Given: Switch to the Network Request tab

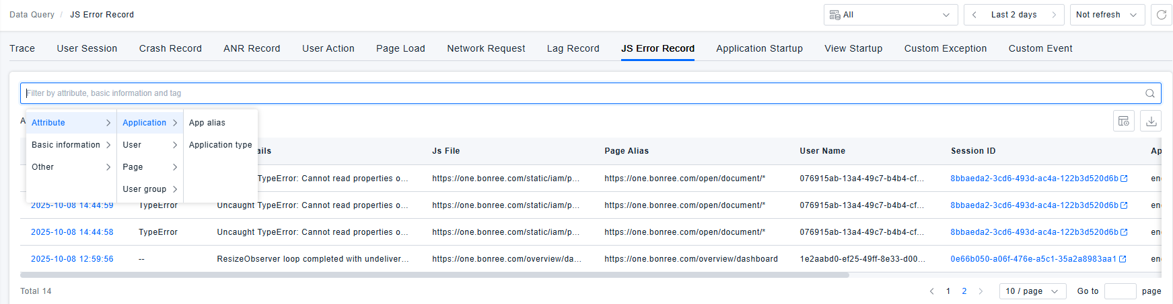Looking at the screenshot, I should (486, 48).
